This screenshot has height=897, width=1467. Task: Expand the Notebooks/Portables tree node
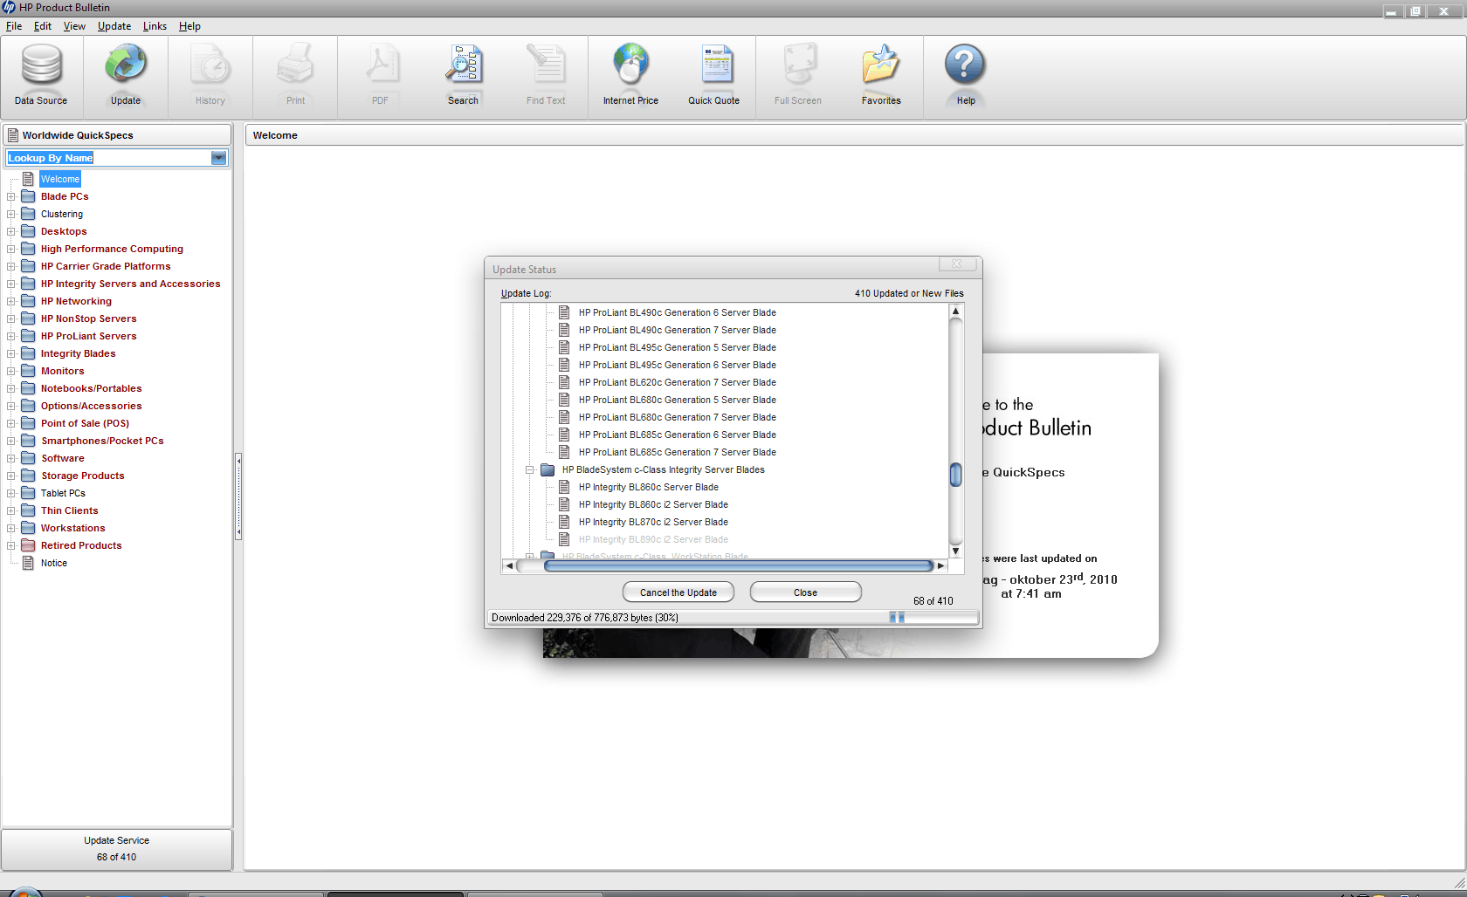point(10,388)
